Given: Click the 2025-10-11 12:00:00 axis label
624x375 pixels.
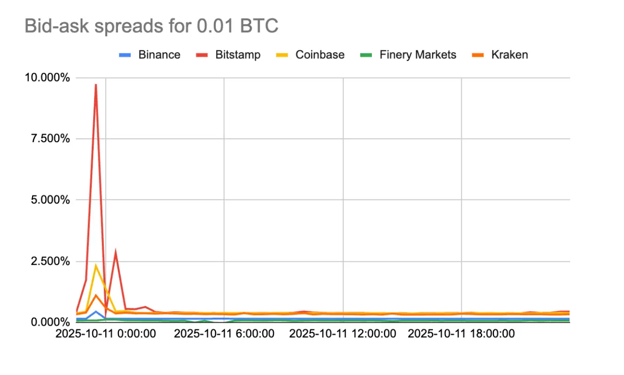Looking at the screenshot, I should coord(343,334).
